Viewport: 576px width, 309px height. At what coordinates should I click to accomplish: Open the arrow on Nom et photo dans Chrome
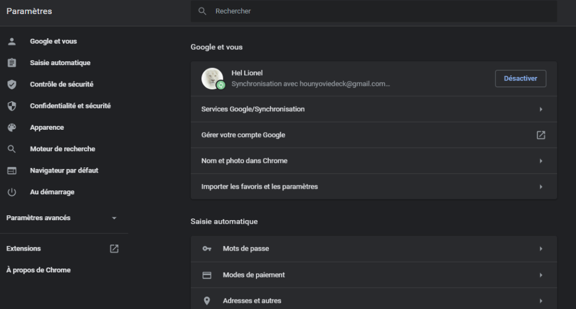coord(541,161)
